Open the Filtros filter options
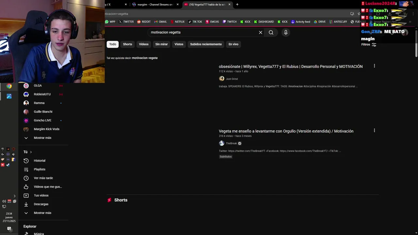 [x=369, y=44]
